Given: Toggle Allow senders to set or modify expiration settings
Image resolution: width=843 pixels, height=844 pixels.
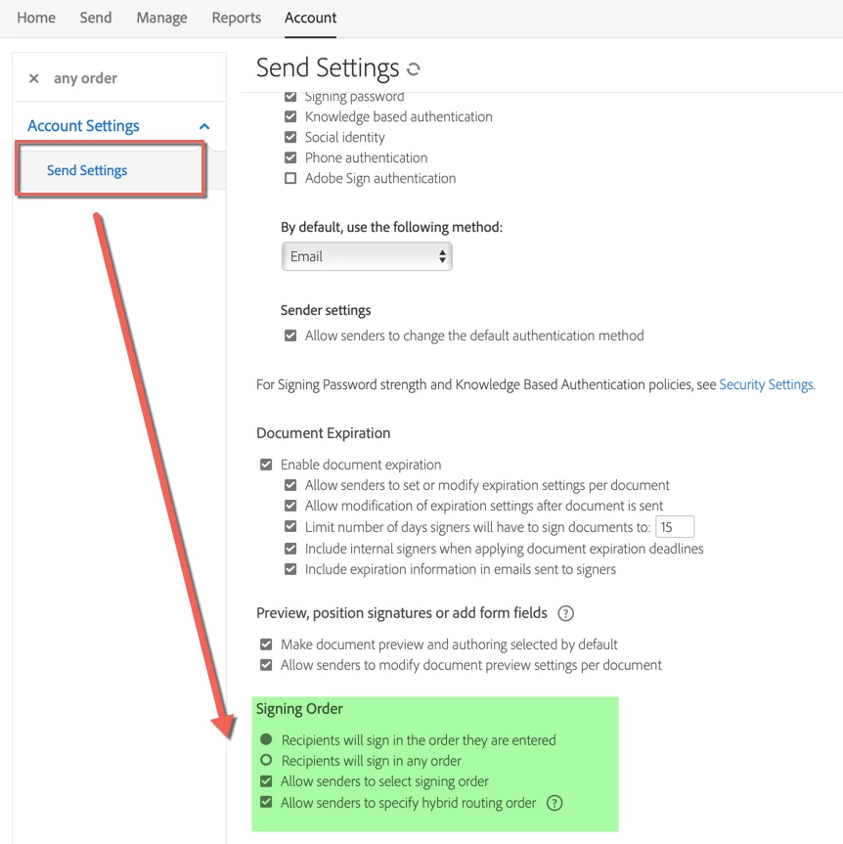Looking at the screenshot, I should coord(290,485).
